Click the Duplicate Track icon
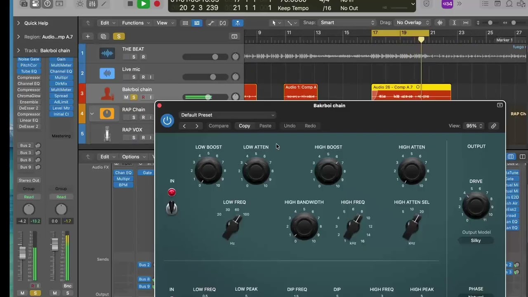 [103, 36]
